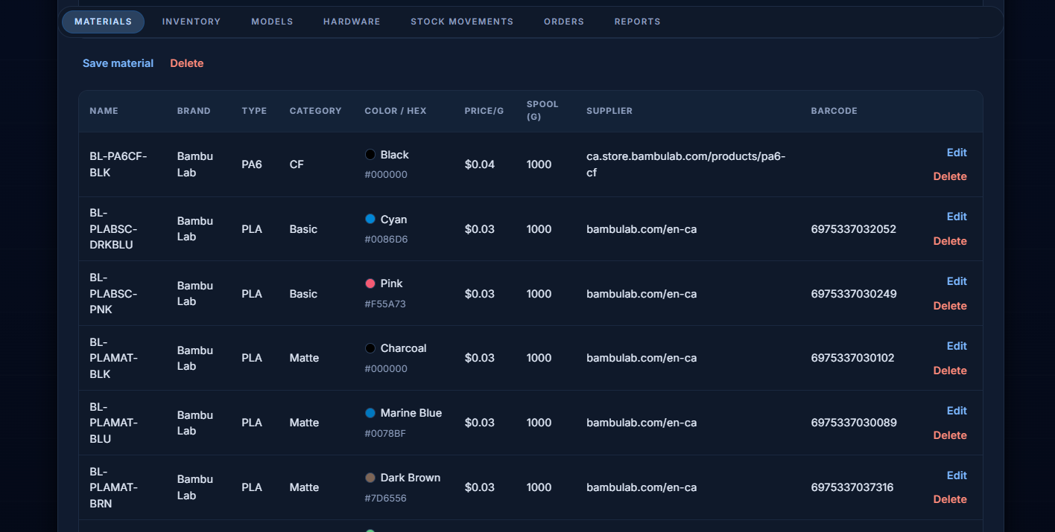Viewport: 1055px width, 532px height.
Task: Click the PRICE/G column header
Action: [484, 111]
